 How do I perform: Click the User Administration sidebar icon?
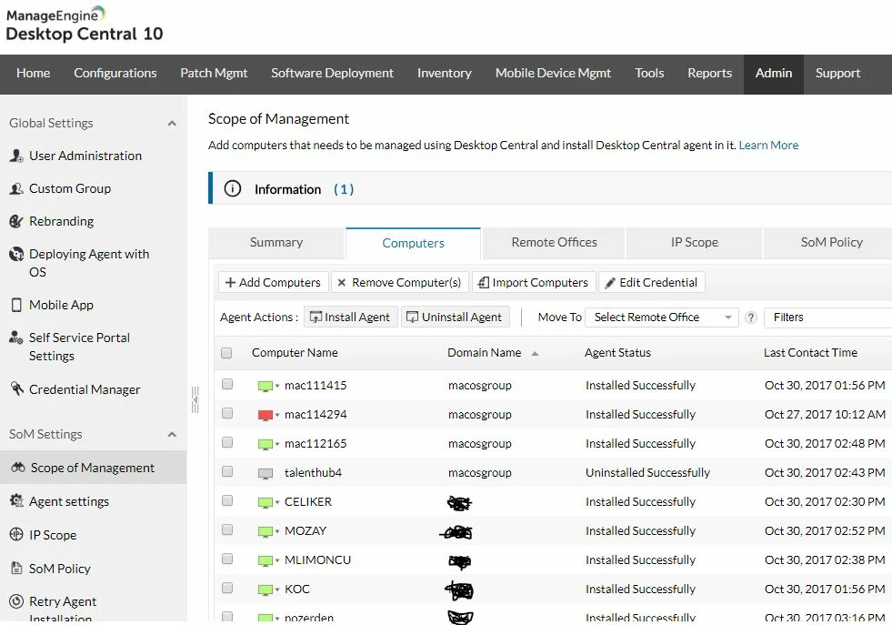(x=16, y=156)
